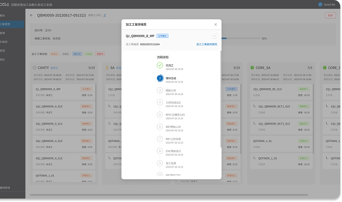
Task: Click step 5 circle for RFID 已確認入料
Action: click(x=159, y=115)
